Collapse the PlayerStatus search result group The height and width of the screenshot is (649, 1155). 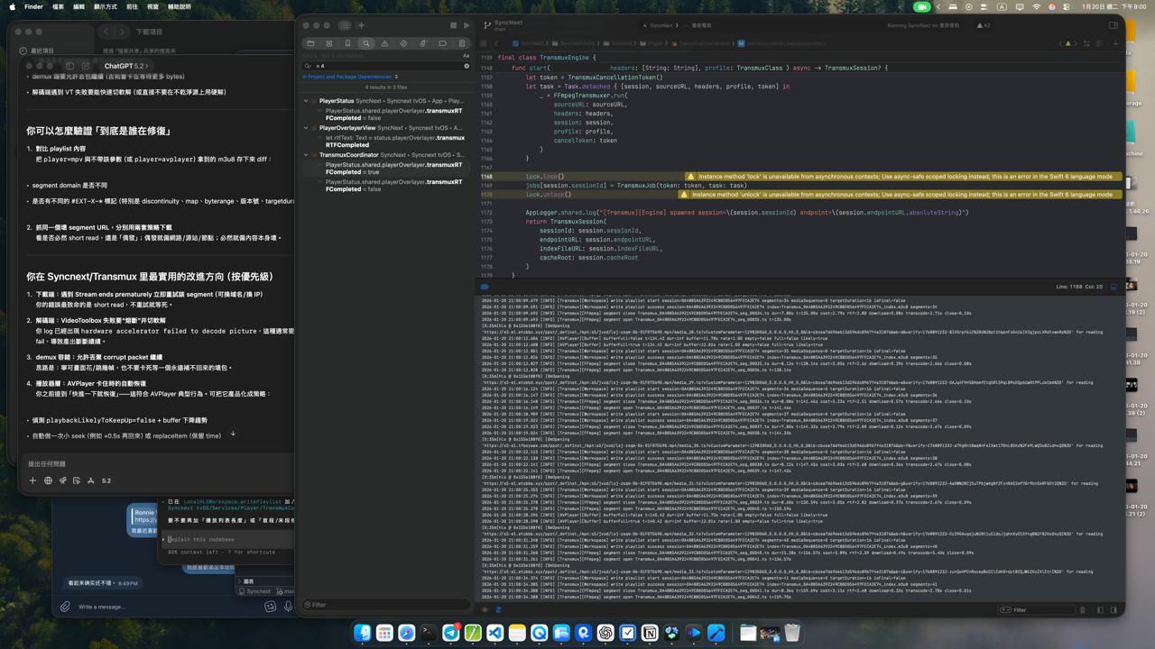click(x=306, y=101)
